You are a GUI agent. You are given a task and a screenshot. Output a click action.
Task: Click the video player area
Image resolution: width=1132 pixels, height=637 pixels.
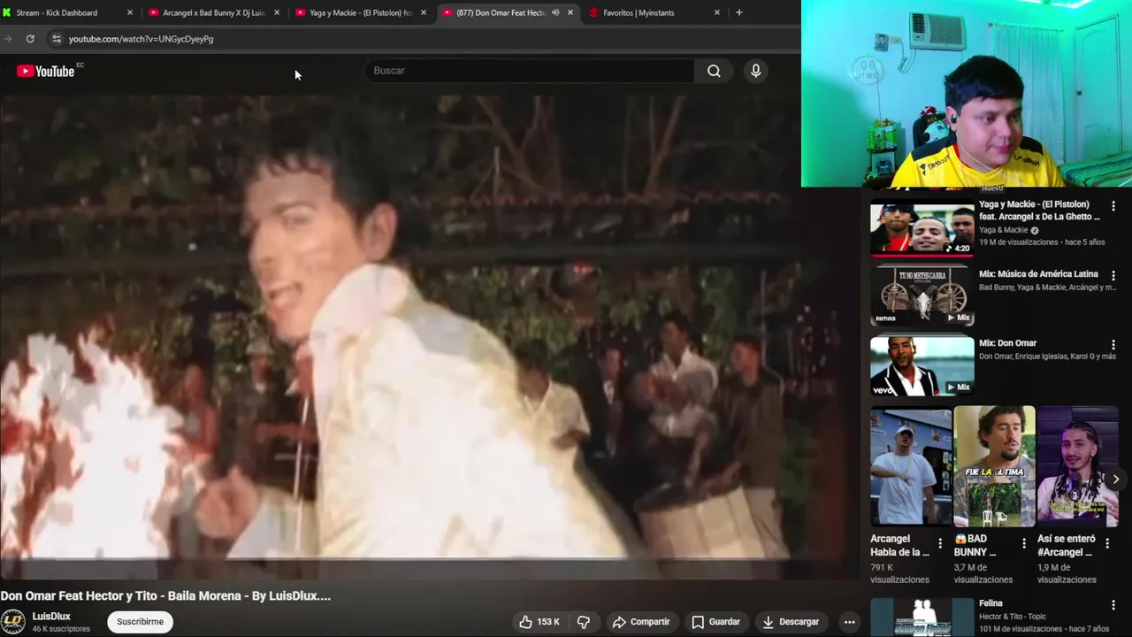pyautogui.click(x=430, y=338)
